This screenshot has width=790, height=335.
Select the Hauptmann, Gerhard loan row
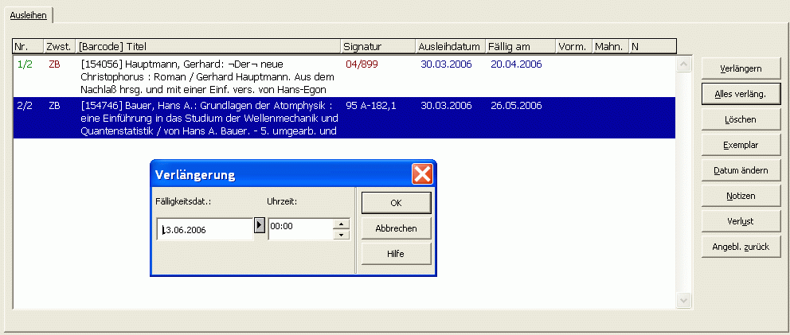click(343, 76)
